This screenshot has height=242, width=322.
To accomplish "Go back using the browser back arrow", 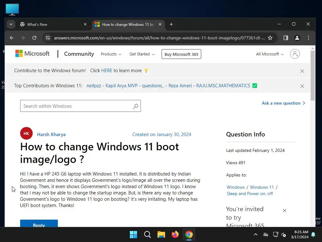I will pos(12,38).
